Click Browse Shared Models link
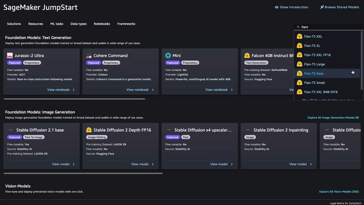 point(340,7)
